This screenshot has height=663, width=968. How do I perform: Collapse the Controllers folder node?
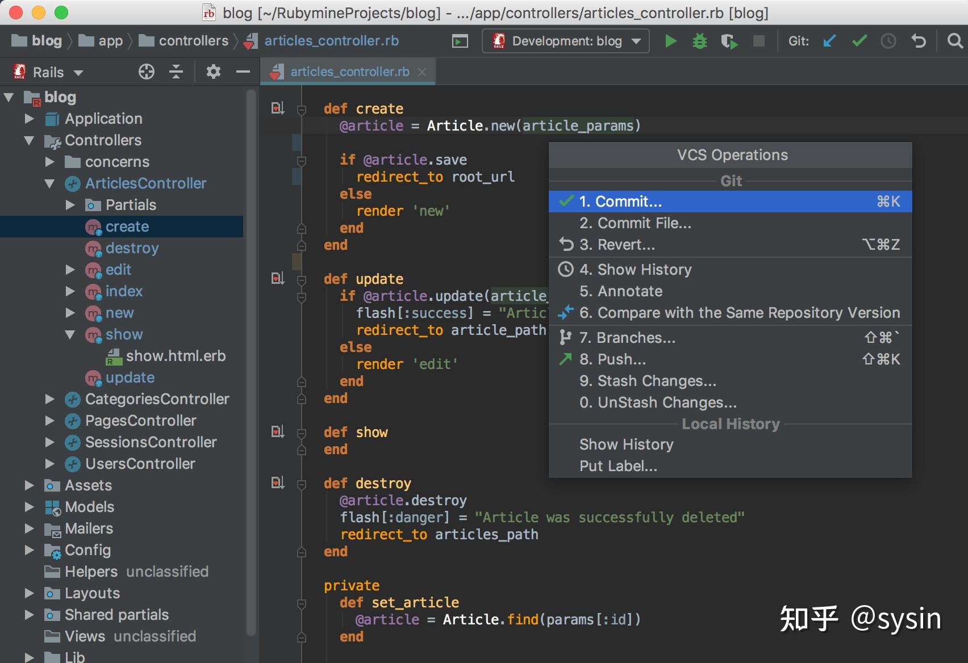[30, 140]
